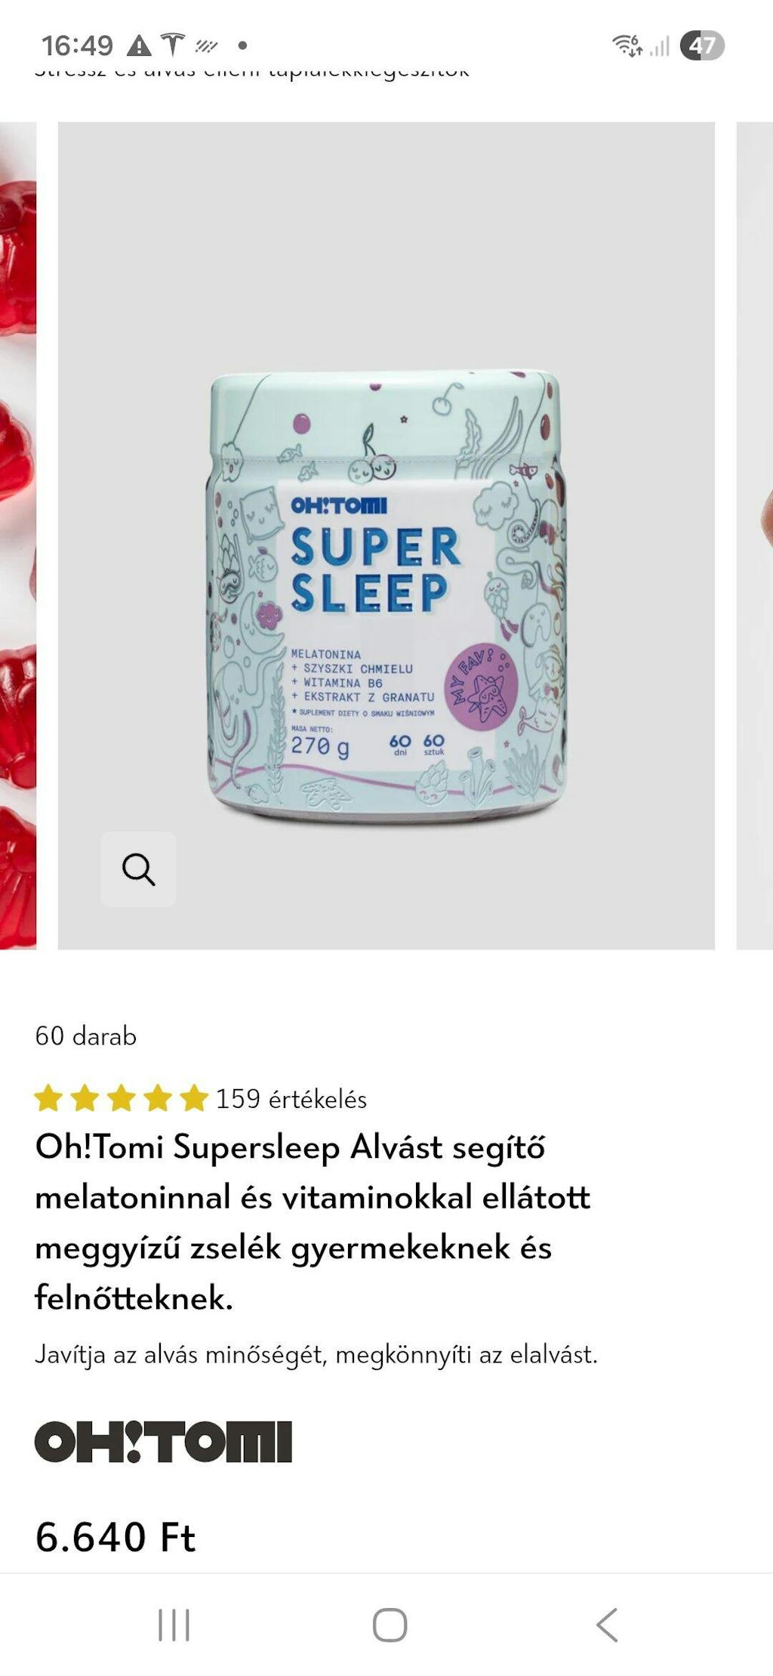Viewport: 773px width, 1676px height.
Task: Tap the 6.640 Ft price
Action: point(115,1537)
